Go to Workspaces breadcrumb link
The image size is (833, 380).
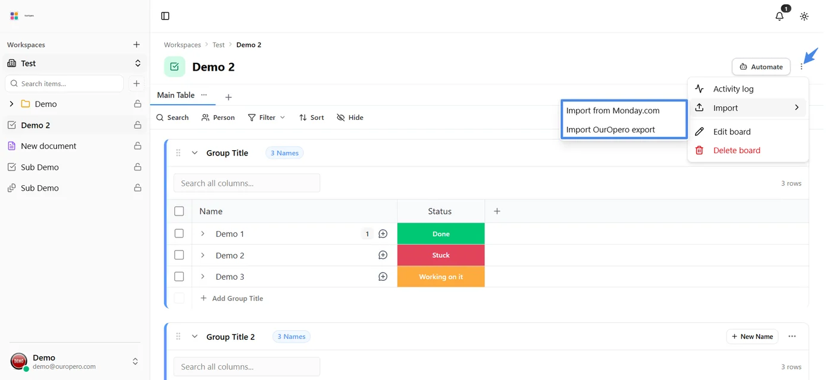(x=183, y=45)
